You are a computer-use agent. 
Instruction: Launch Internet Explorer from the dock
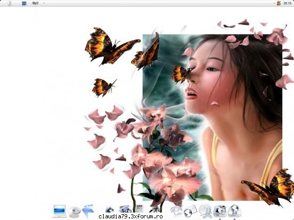click(x=176, y=211)
